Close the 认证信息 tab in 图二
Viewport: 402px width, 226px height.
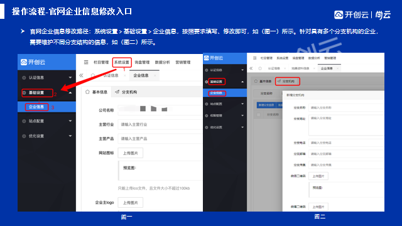click(285, 68)
